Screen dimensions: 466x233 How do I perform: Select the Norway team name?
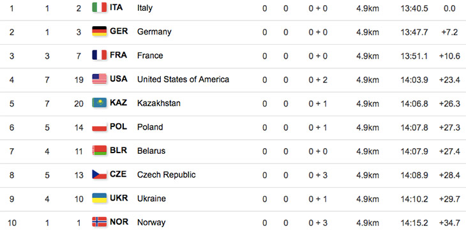click(x=151, y=222)
